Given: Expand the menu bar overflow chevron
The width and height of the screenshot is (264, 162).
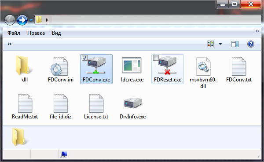Looking at the screenshot, I should (257, 31).
